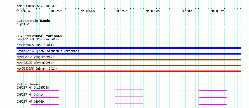The width and height of the screenshot is (249, 108).
Task: Click the magenta line under ZNF267|NR_049749
Action: coord(129,104)
